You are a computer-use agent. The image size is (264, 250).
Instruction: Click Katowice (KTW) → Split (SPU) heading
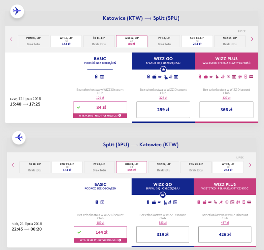[x=141, y=18]
